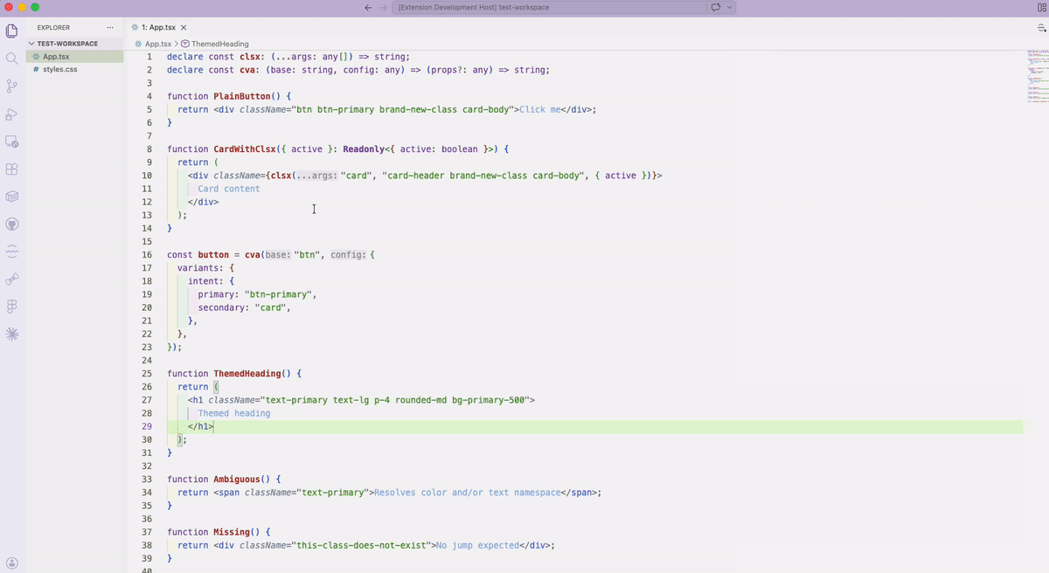
Task: Open the GitHub activity bar icon
Action: click(x=12, y=224)
